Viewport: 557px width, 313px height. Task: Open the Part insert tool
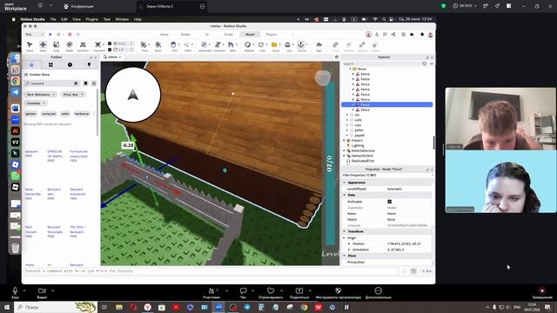pyautogui.click(x=173, y=46)
